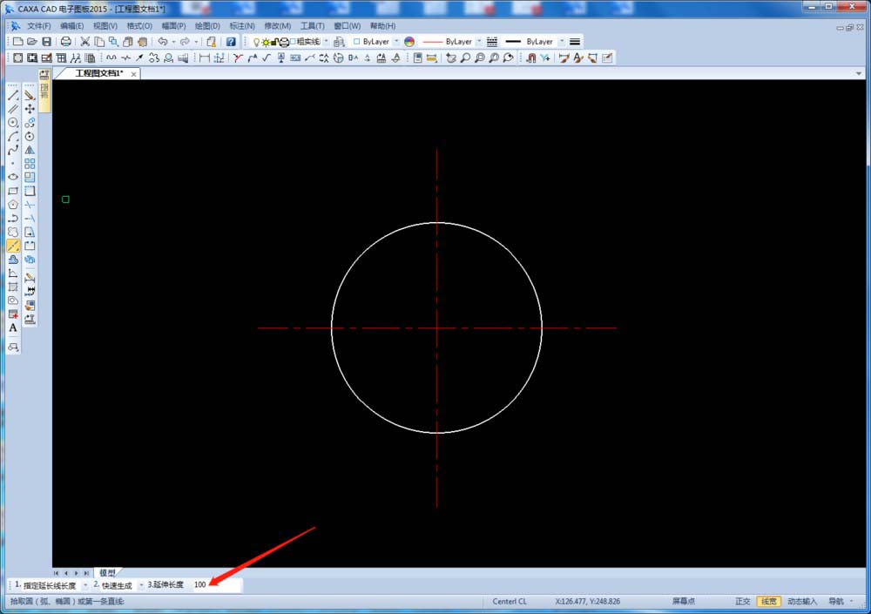Click the Cut scissors icon
The image size is (871, 614).
[84, 42]
